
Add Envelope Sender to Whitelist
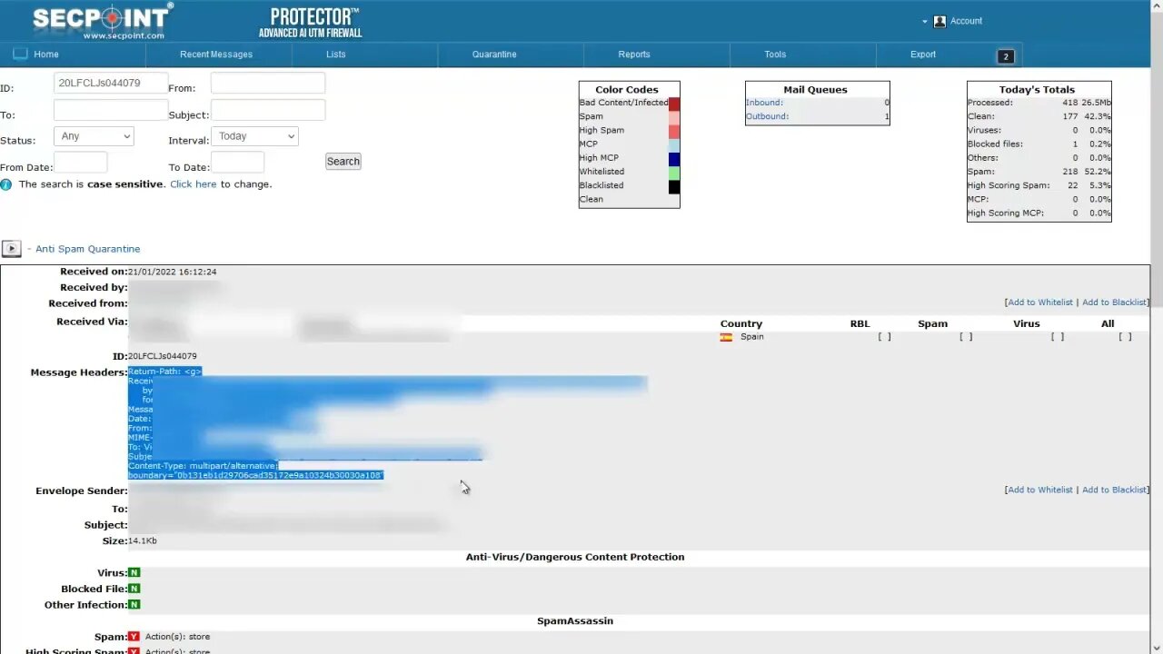1040,490
